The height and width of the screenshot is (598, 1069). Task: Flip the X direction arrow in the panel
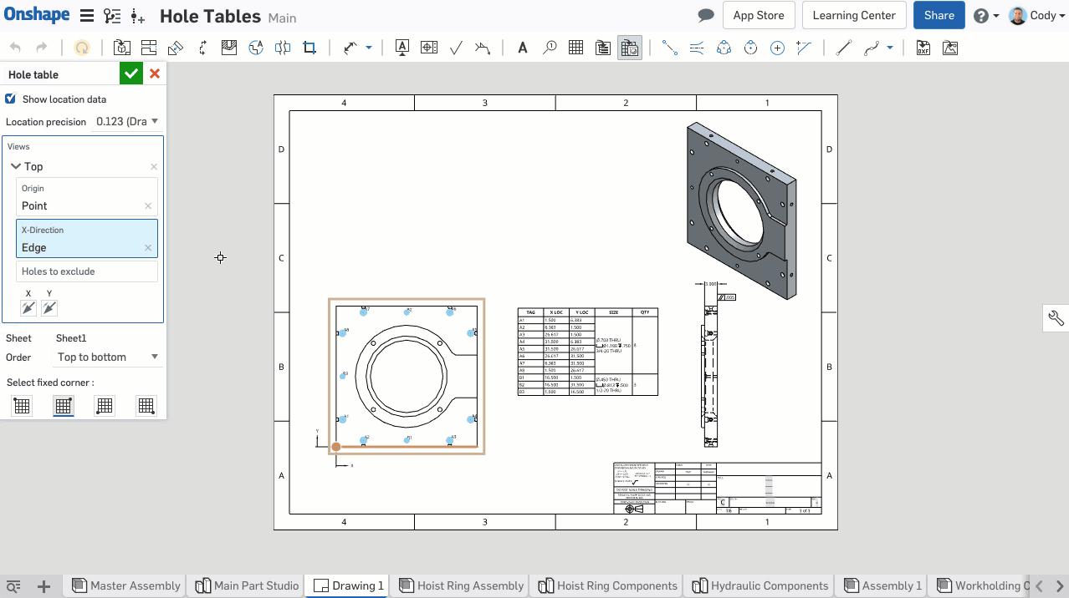click(x=28, y=307)
